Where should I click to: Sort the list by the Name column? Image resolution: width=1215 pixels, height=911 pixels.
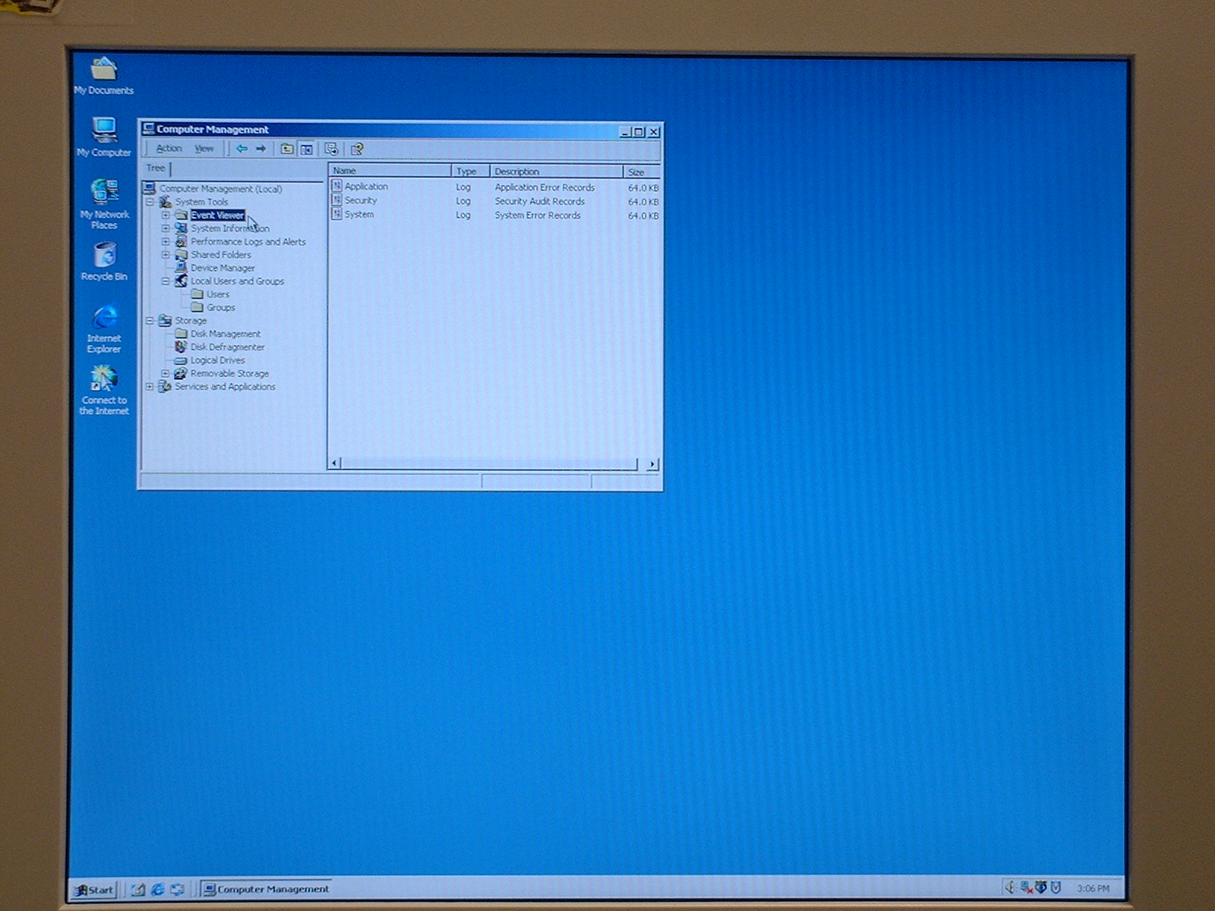pyautogui.click(x=390, y=172)
